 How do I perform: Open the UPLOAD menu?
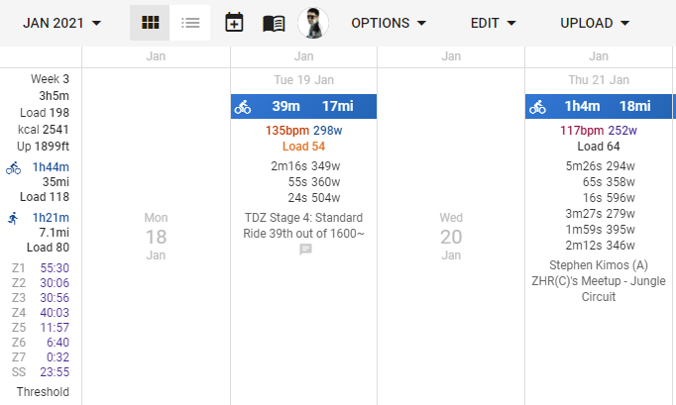[x=595, y=22]
